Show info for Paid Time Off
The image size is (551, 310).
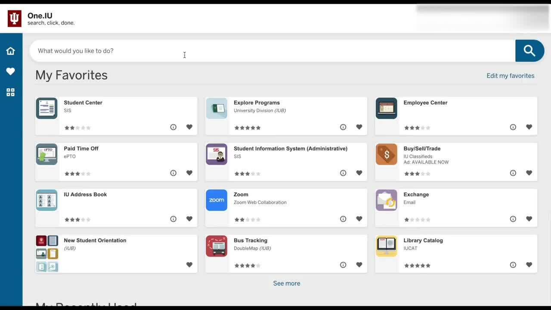coord(173,173)
